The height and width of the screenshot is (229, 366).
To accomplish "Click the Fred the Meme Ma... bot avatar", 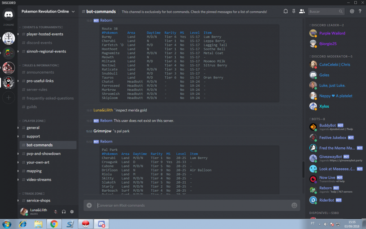I will pyautogui.click(x=313, y=148).
